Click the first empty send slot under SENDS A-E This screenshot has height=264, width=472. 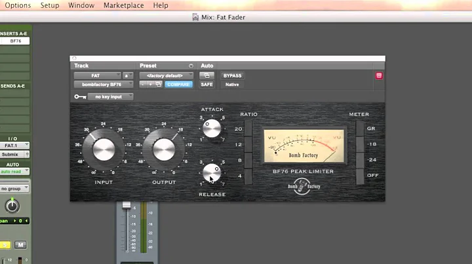pos(14,93)
